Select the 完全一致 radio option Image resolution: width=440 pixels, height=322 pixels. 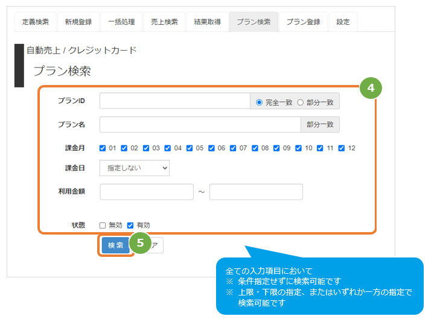[260, 103]
